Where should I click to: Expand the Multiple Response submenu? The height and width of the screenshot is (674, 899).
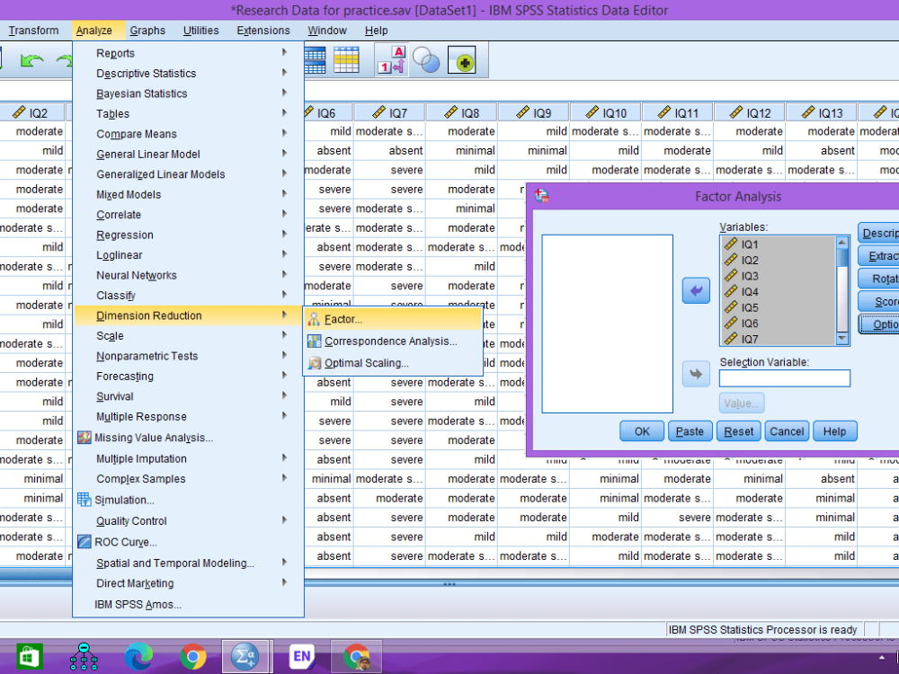[x=189, y=416]
